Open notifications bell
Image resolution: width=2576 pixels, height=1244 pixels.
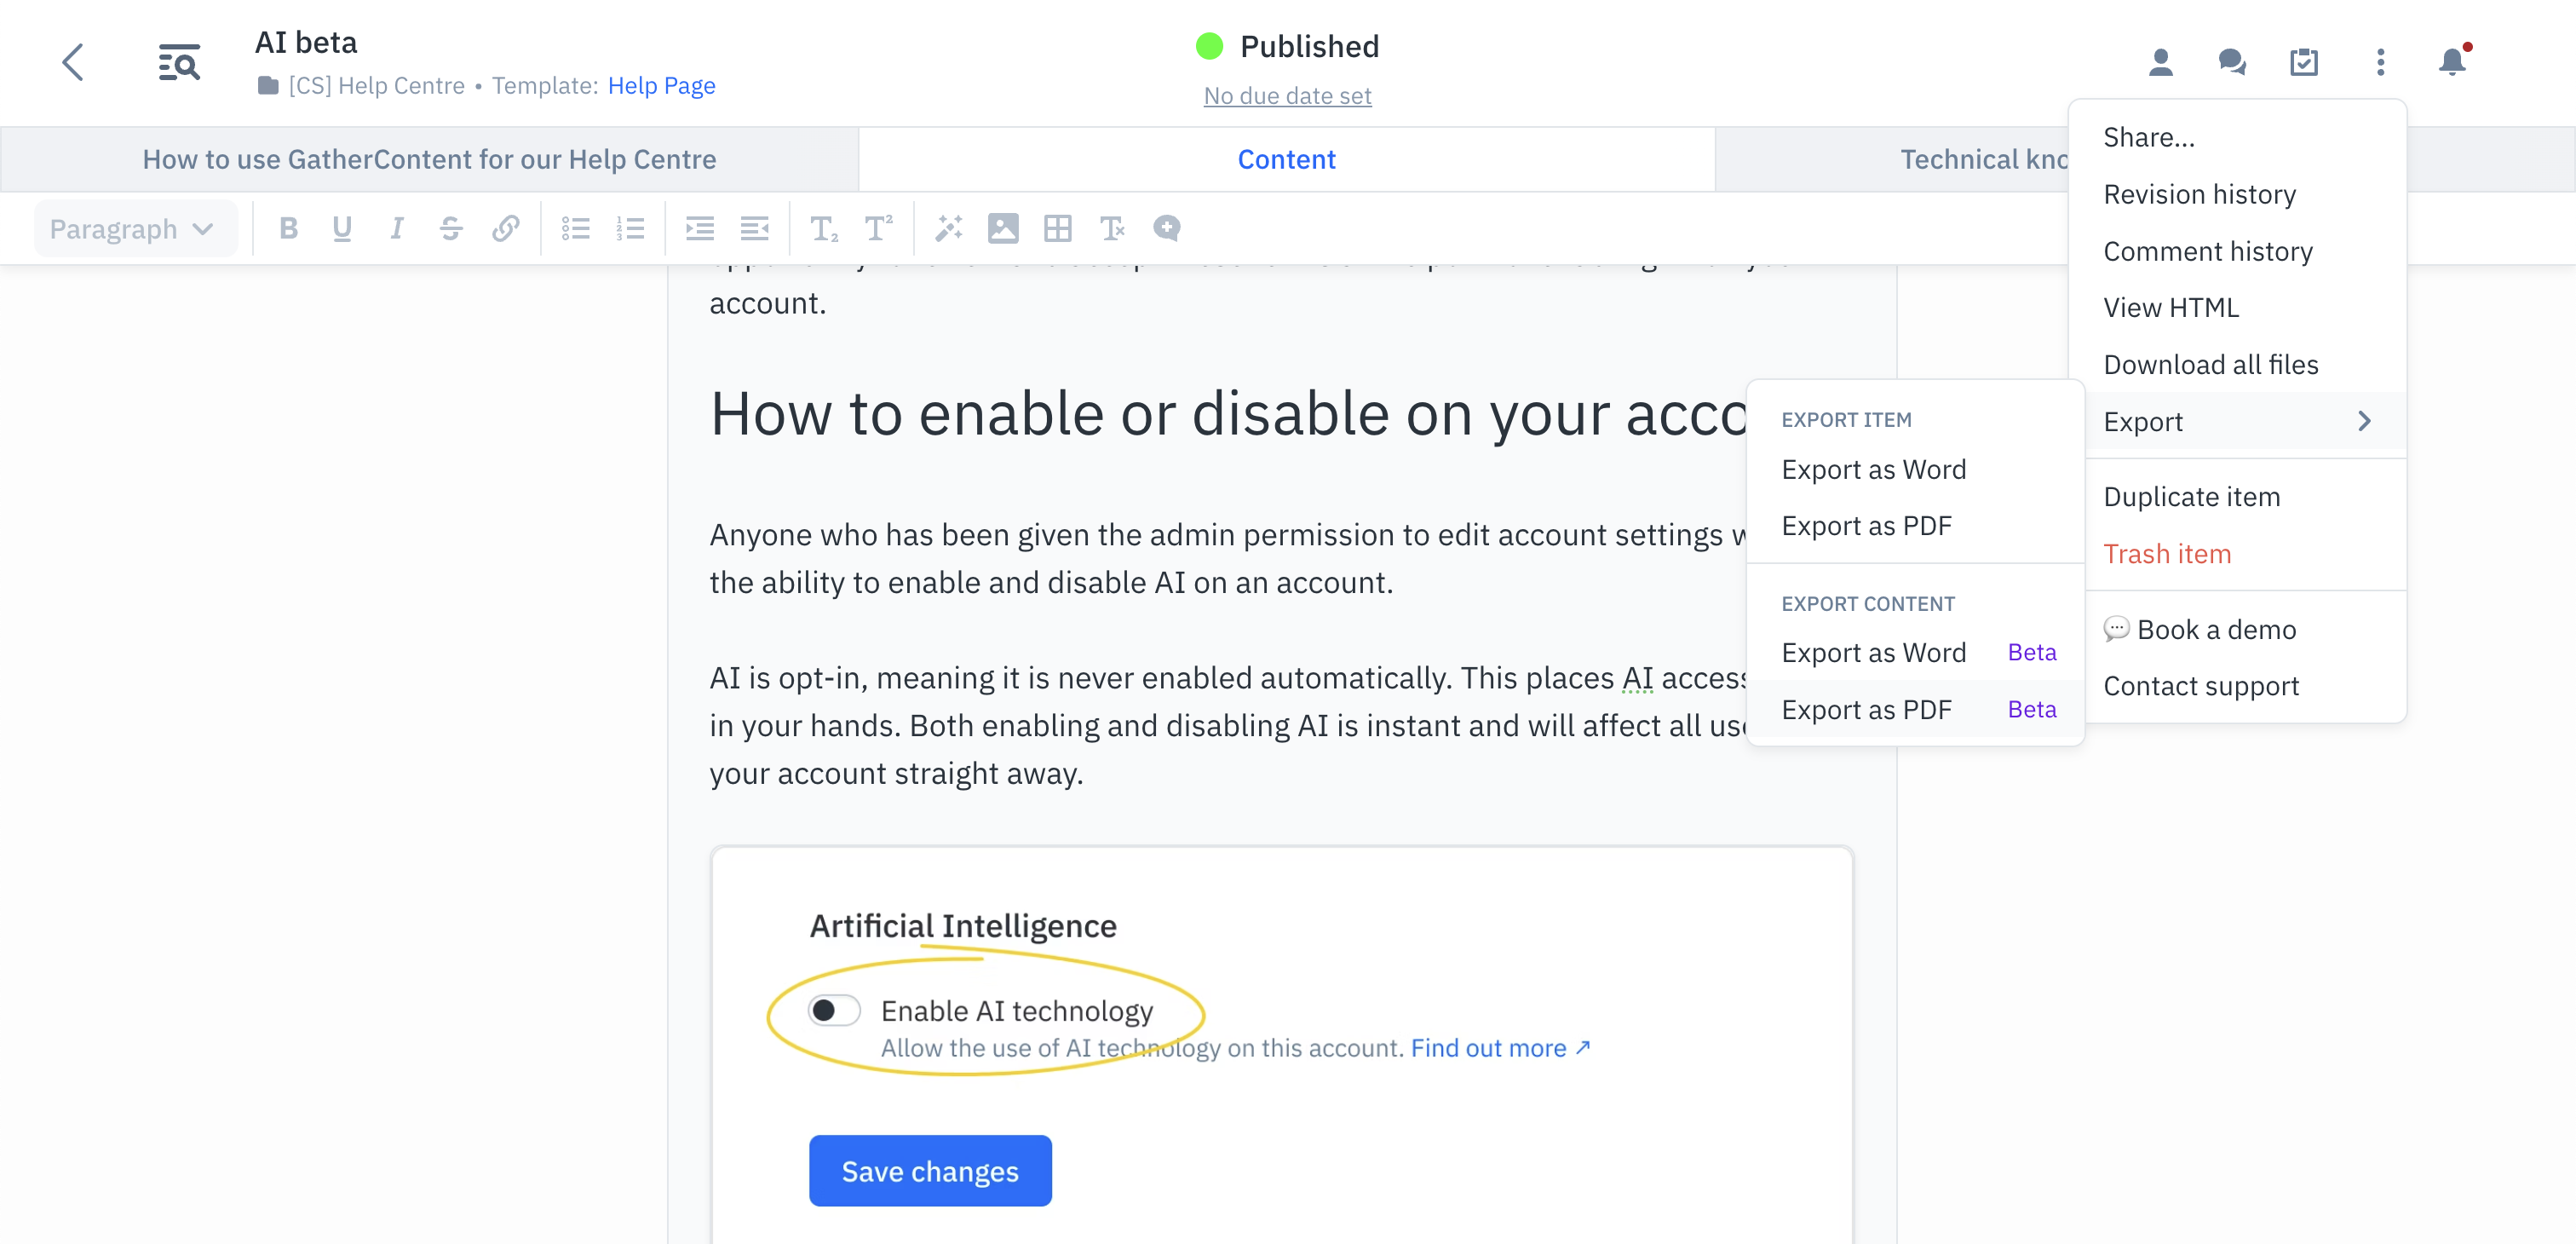point(2453,62)
